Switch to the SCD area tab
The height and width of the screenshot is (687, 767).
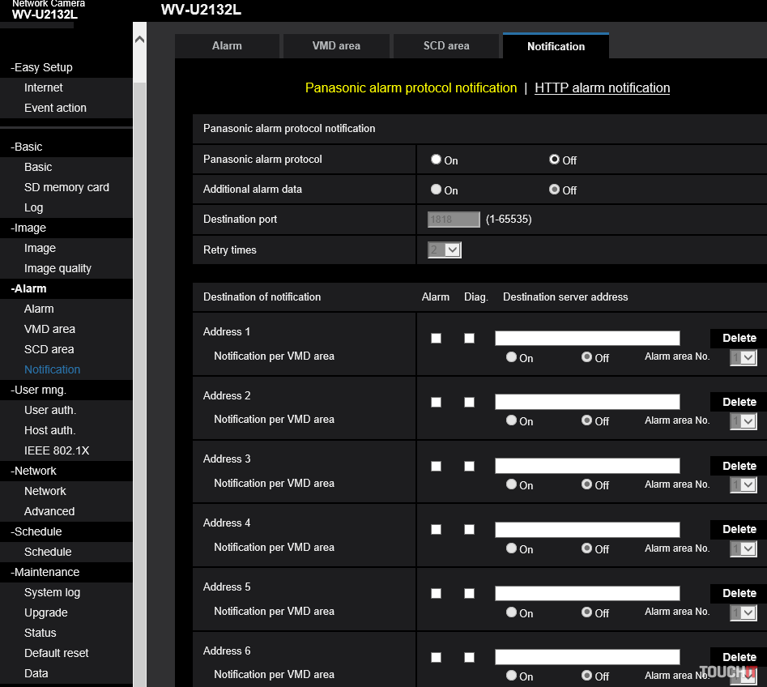(446, 46)
